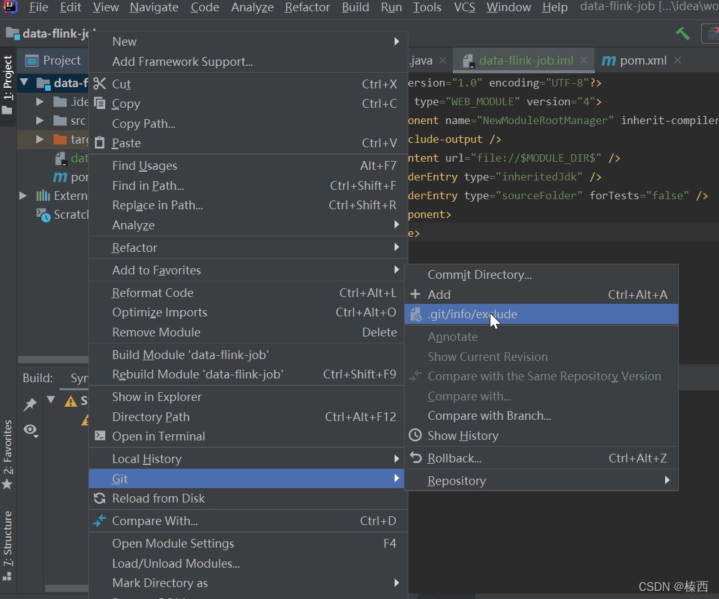Click the Reload from Disk icon
Screen dimensions: 719x599
pos(100,498)
